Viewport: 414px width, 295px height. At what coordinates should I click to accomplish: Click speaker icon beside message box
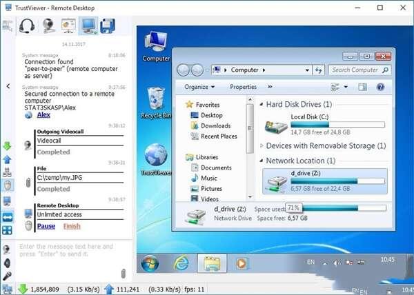[7, 263]
